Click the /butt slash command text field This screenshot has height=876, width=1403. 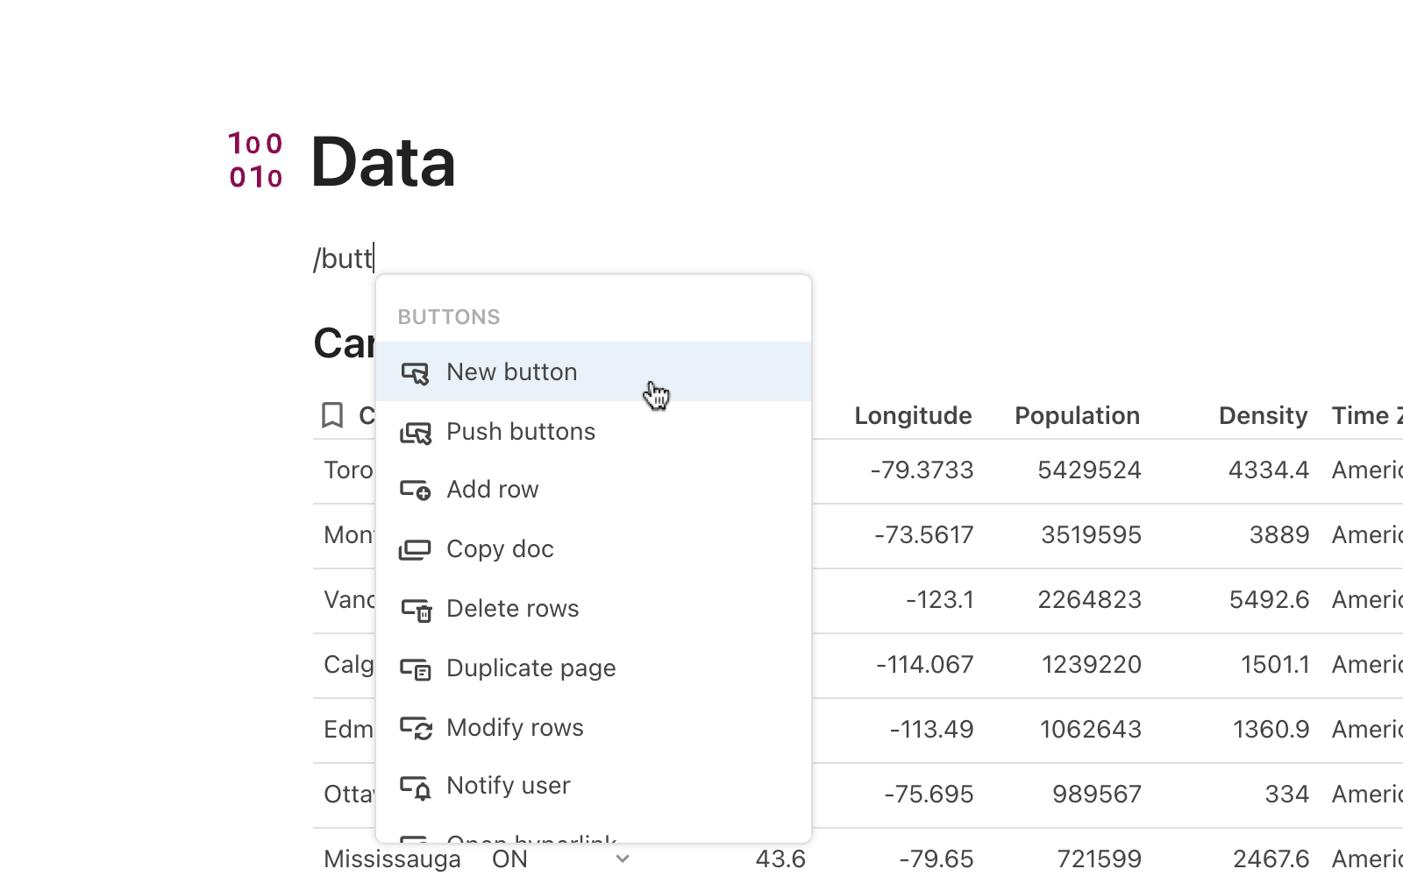coord(345,258)
